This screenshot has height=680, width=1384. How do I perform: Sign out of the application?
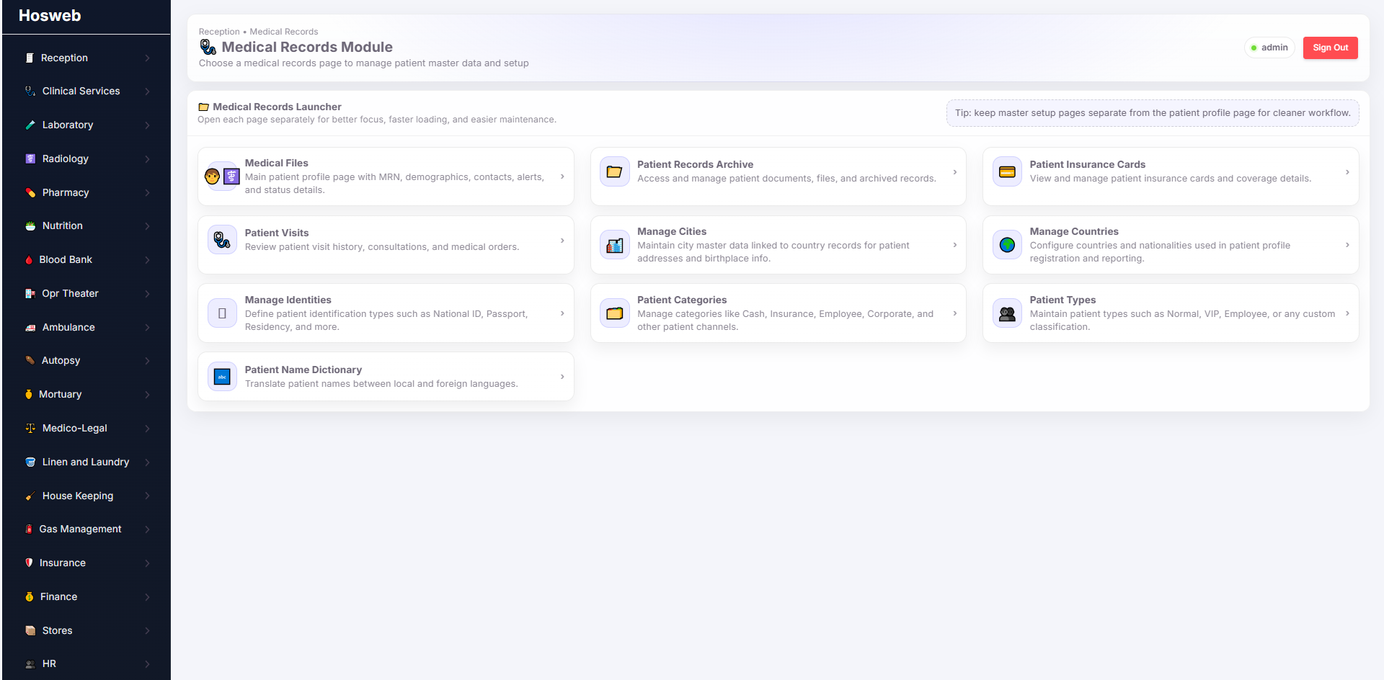click(1330, 48)
